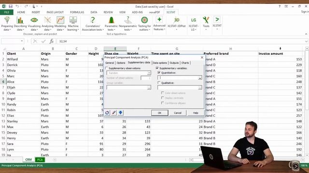Open Correlation/Association tests
The height and width of the screenshot is (173, 309).
coord(93,24)
